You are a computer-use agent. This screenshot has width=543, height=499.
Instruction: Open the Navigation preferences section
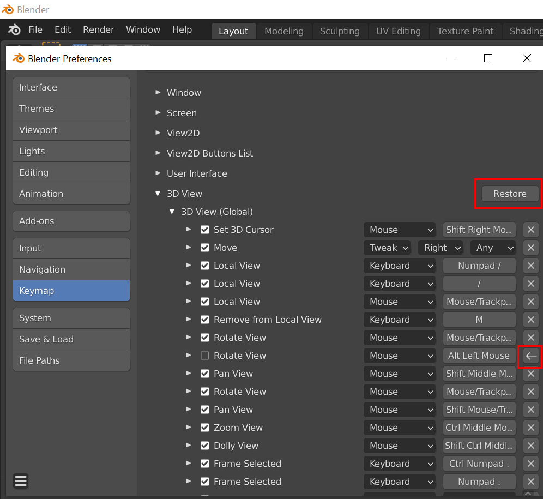(71, 269)
